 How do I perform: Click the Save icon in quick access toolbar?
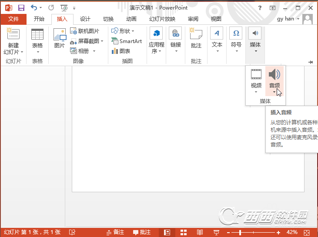tap(21, 8)
